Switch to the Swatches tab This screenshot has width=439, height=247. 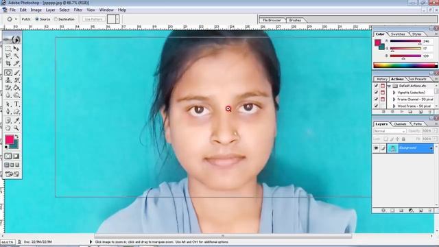(x=398, y=34)
